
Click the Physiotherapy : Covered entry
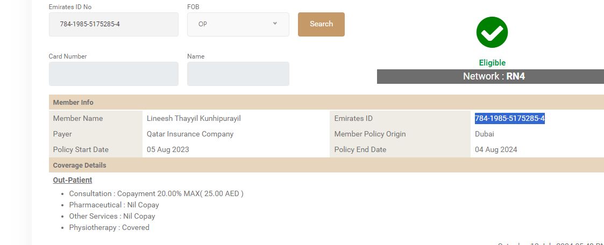[109, 227]
